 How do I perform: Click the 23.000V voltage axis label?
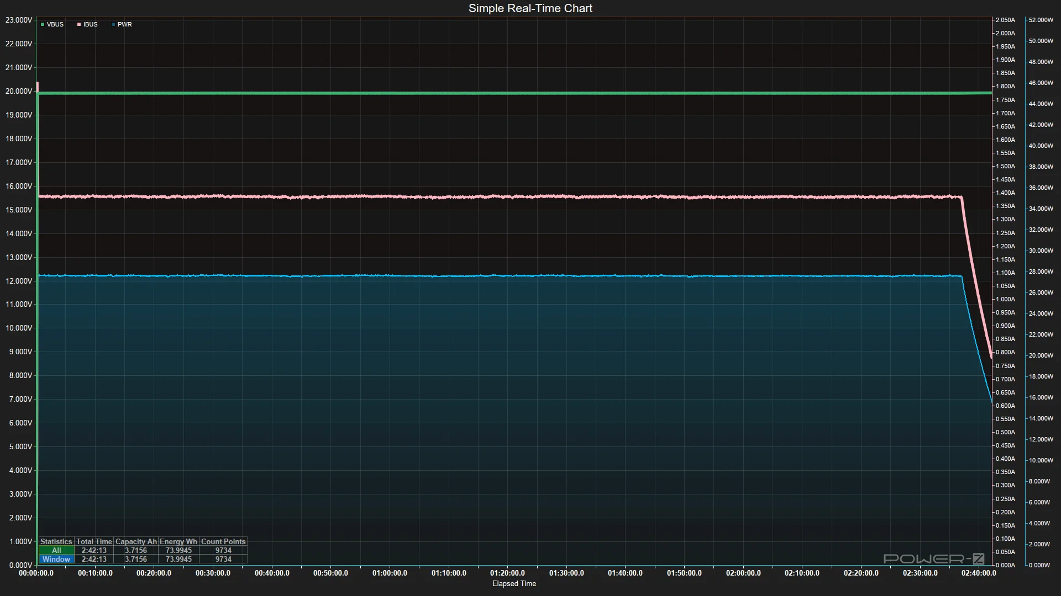[x=19, y=20]
